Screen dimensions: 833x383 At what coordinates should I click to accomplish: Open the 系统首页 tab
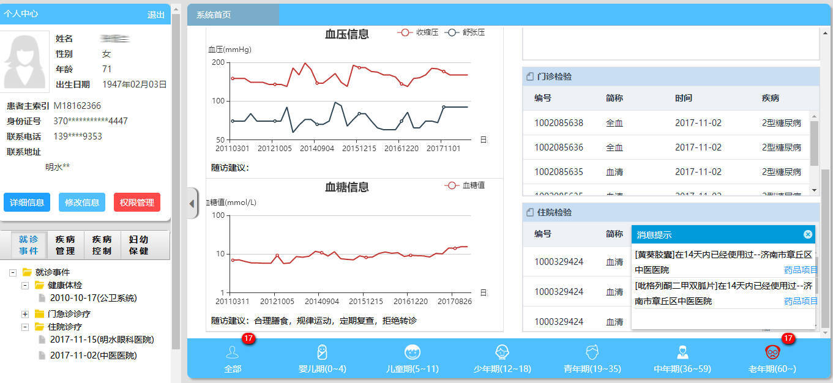click(233, 15)
